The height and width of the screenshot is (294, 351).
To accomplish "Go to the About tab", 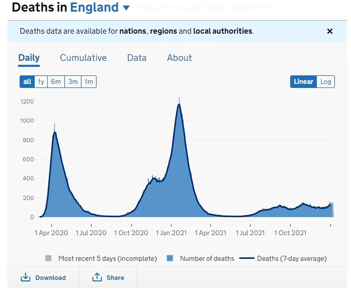I will coord(180,58).
